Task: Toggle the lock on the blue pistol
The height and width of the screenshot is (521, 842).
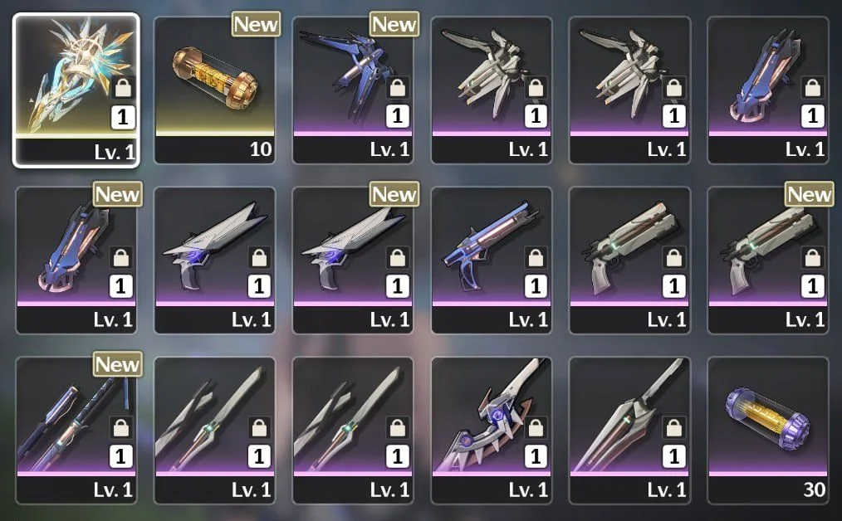Action: pyautogui.click(x=536, y=258)
